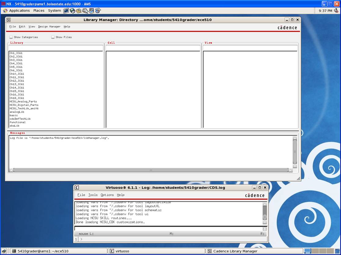Click the Library filter input field
The height and width of the screenshot is (255, 341).
click(56, 48)
